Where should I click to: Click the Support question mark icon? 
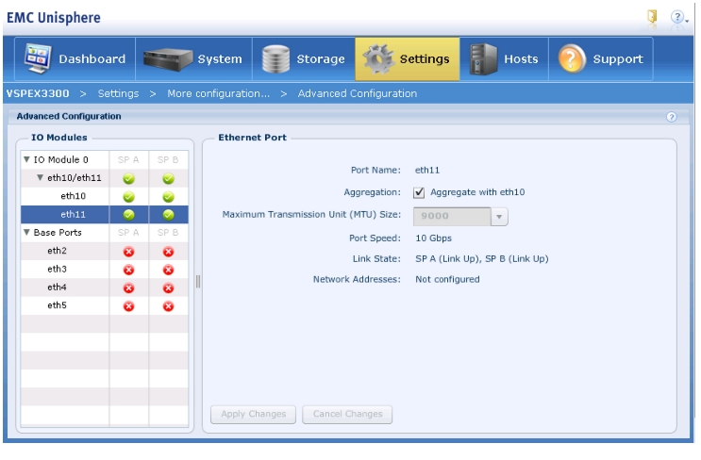pyautogui.click(x=572, y=59)
